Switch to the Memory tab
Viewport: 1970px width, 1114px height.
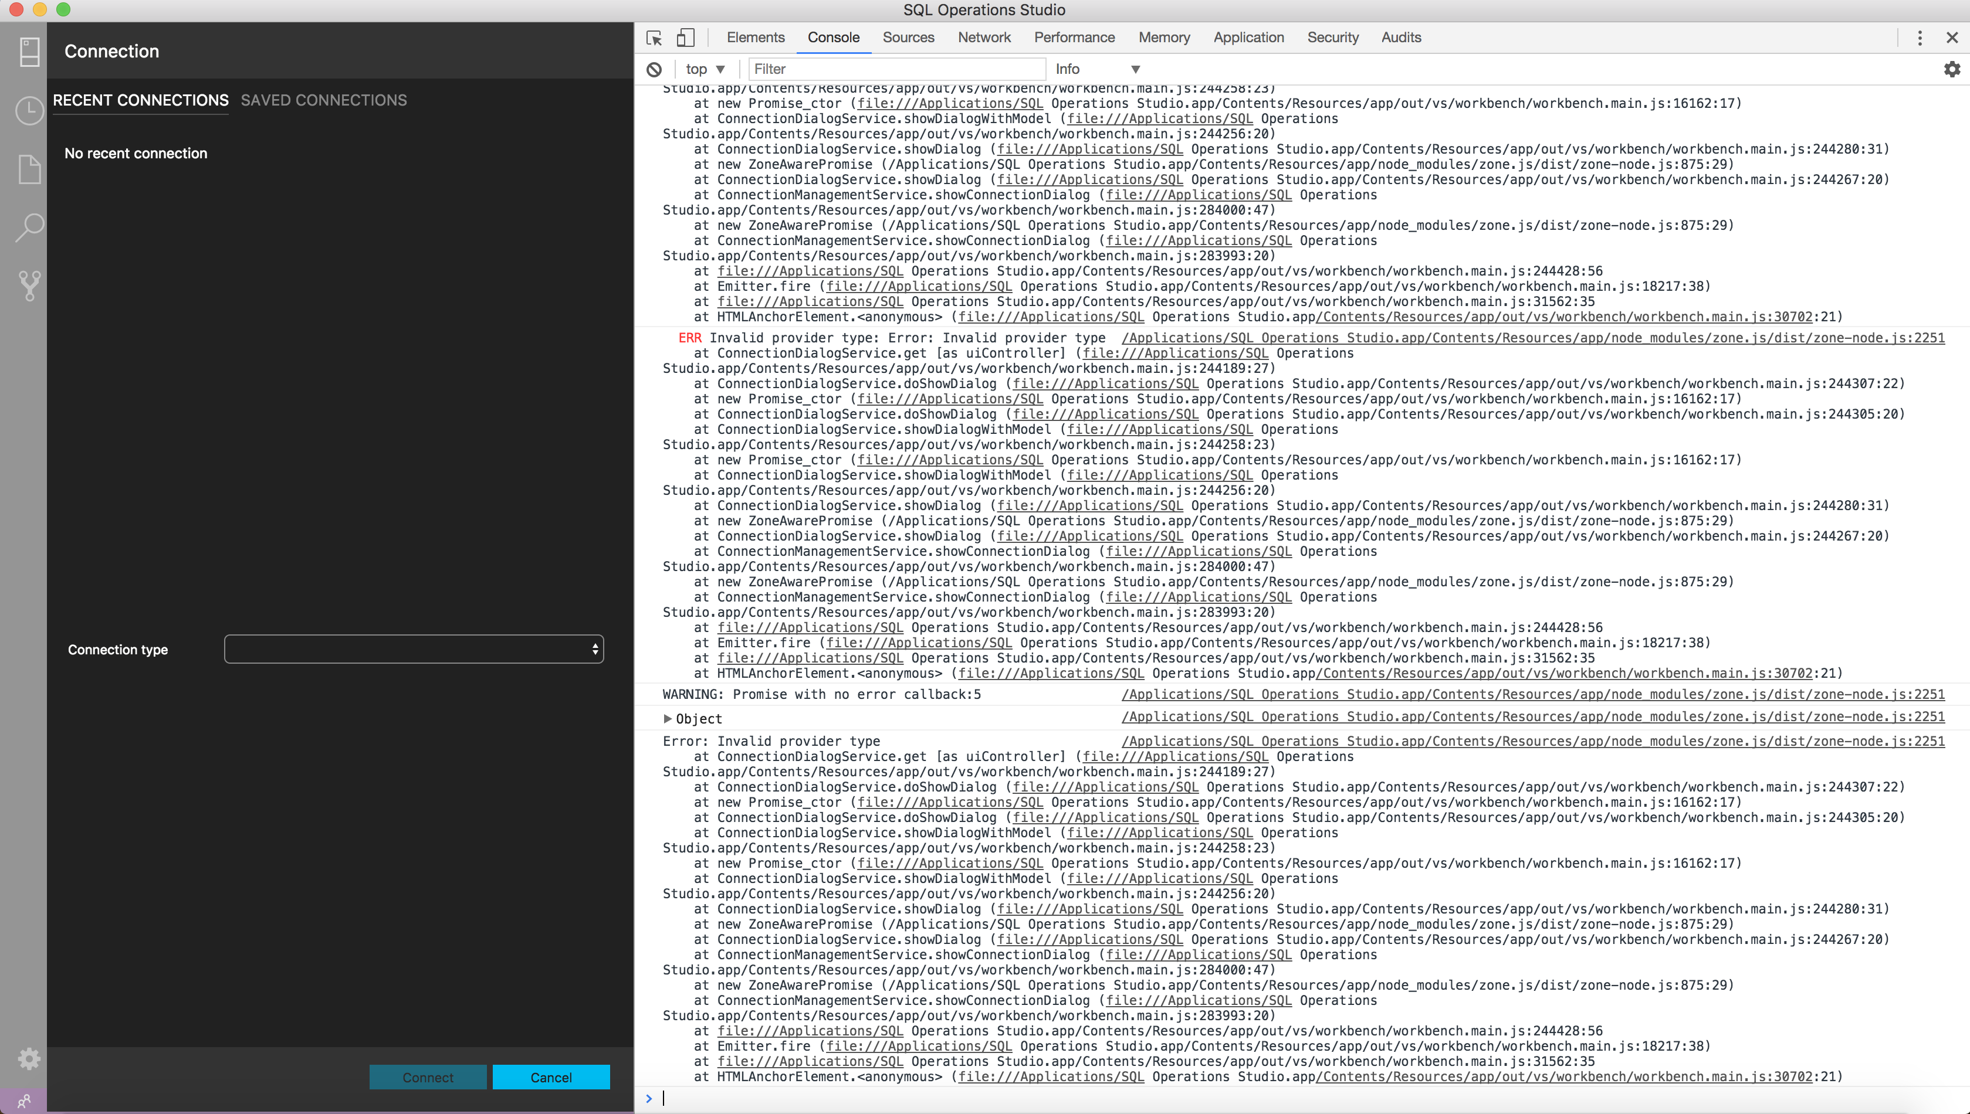[x=1164, y=38]
